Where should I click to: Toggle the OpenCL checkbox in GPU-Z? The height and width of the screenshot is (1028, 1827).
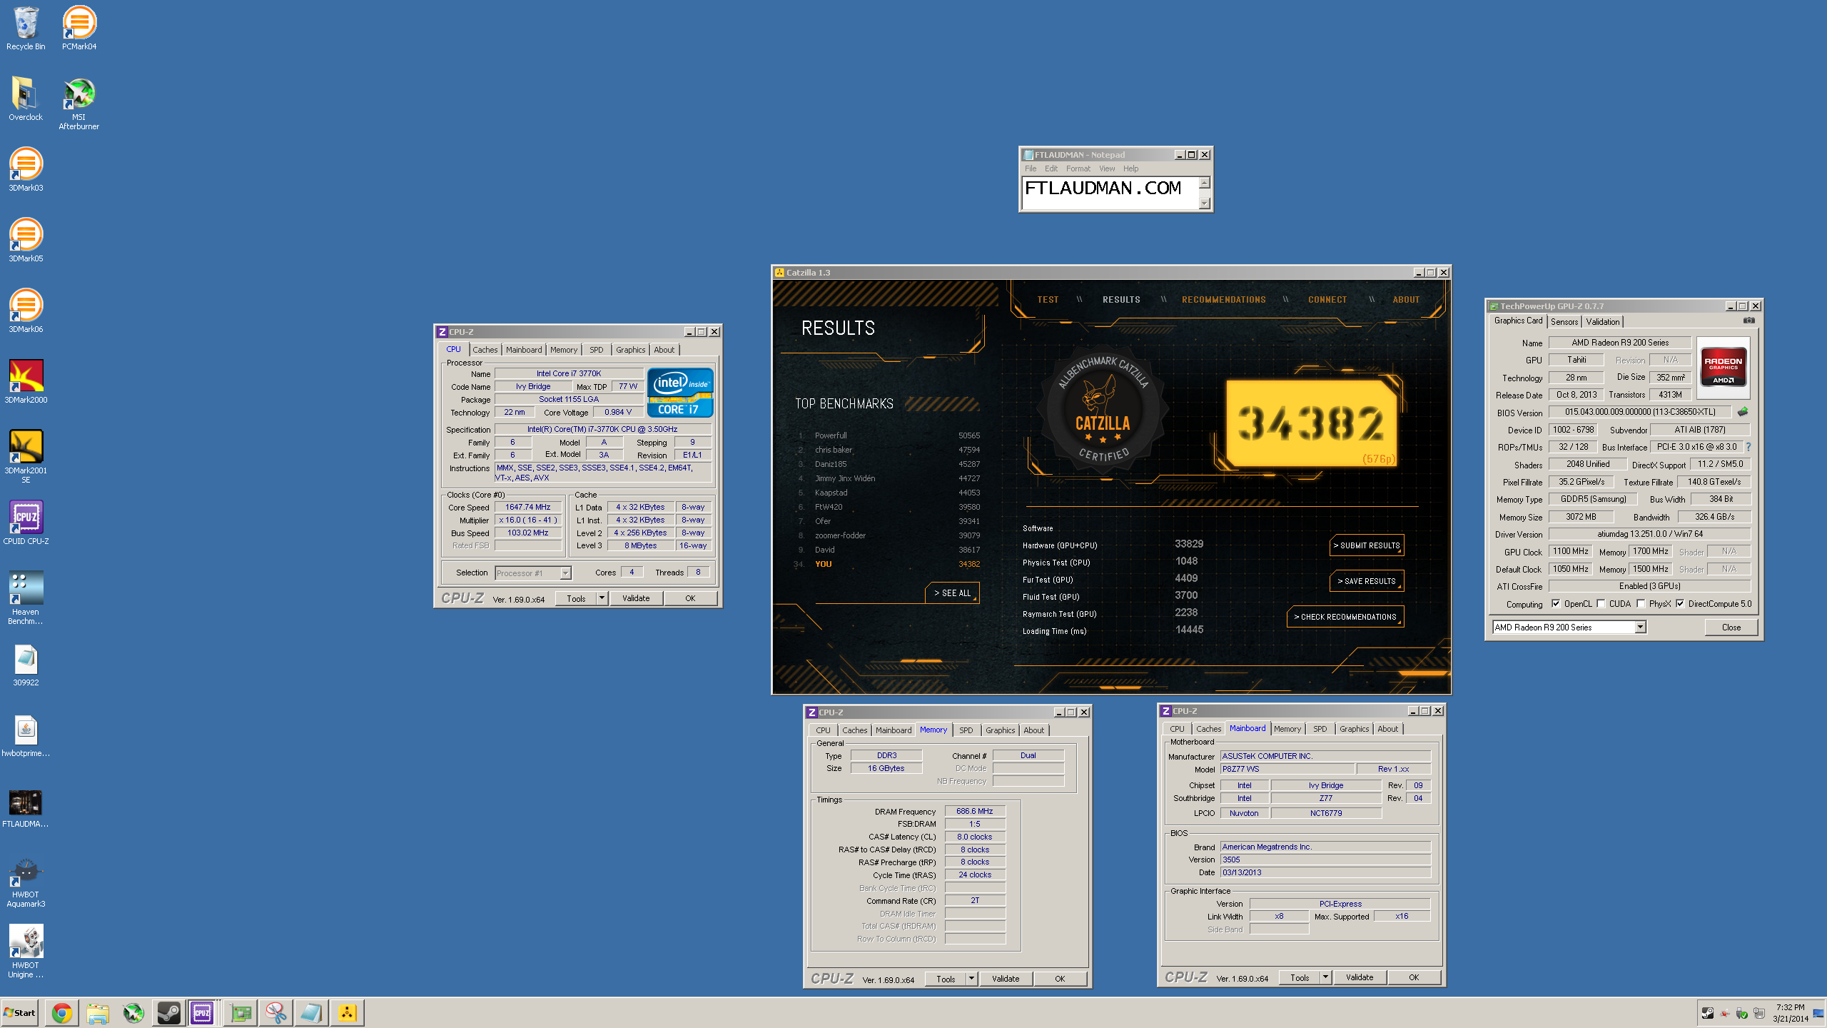coord(1556,604)
